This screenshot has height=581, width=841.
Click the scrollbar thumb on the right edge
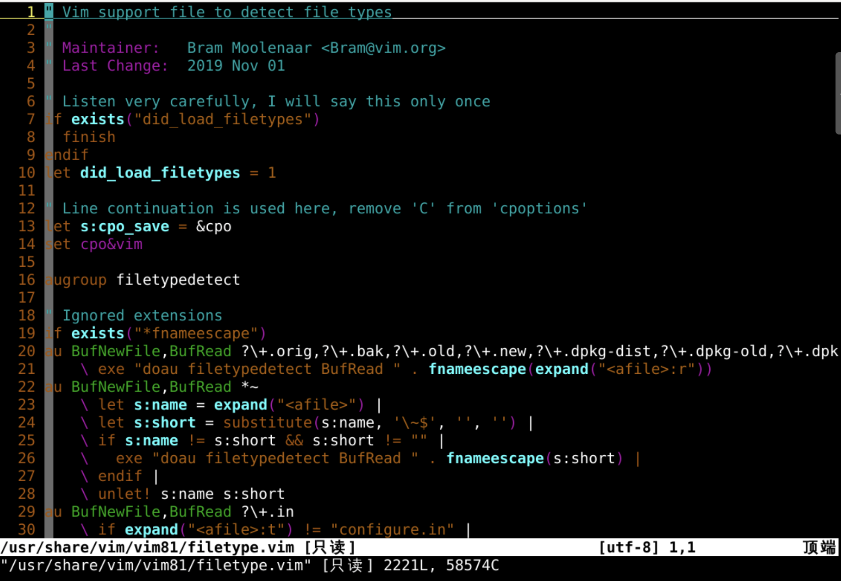pos(838,93)
